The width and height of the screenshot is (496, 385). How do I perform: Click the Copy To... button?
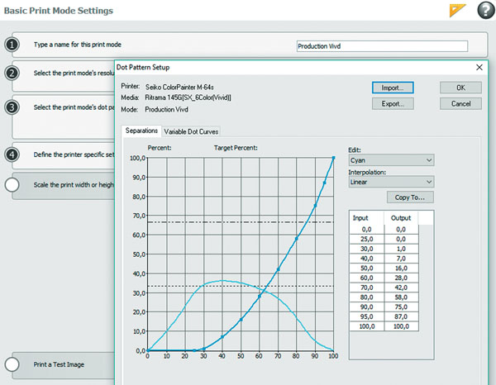(410, 197)
